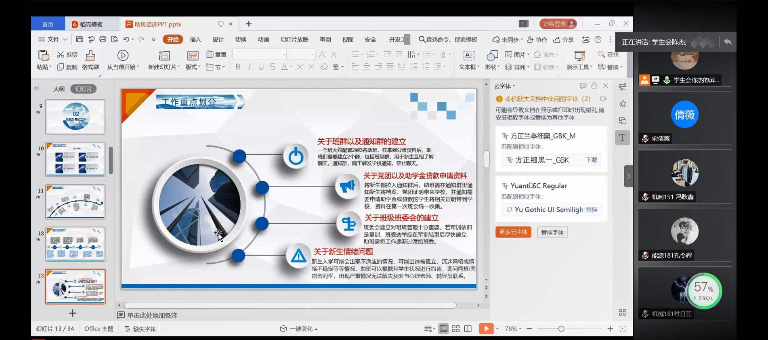Switch thumbnail pane to 大纲 outline

[59, 89]
